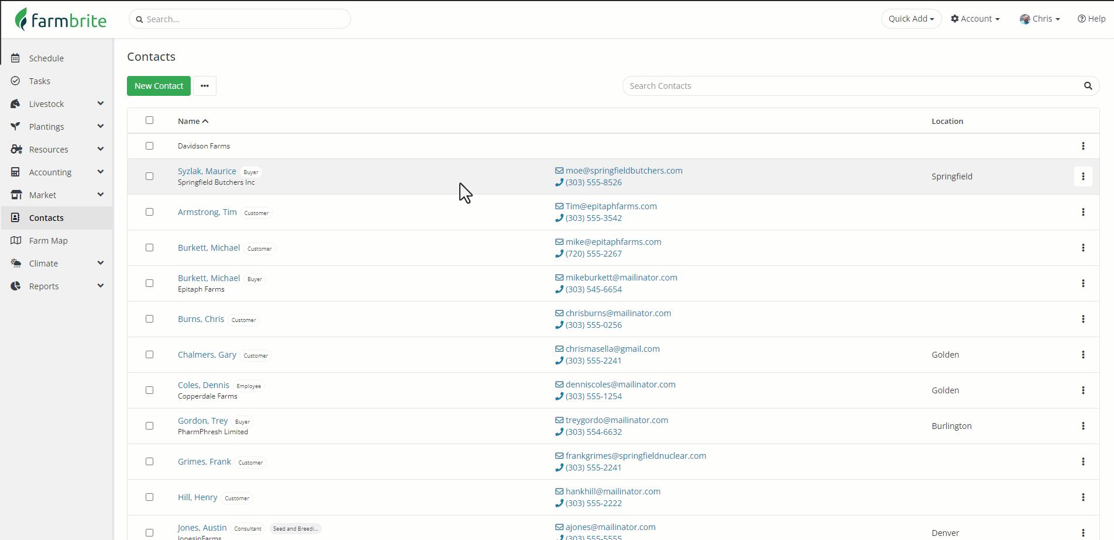Click the global Search field
Viewport: 1114px width, 540px height.
(240, 19)
